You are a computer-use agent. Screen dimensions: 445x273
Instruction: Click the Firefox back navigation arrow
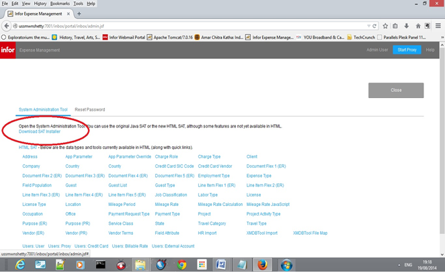point(8,25)
